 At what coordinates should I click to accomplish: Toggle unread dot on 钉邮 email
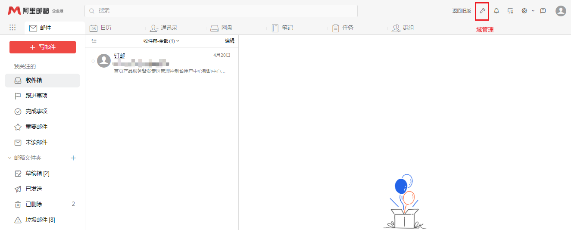(93, 61)
